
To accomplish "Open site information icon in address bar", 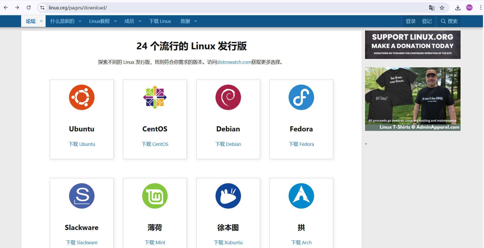I will [43, 8].
